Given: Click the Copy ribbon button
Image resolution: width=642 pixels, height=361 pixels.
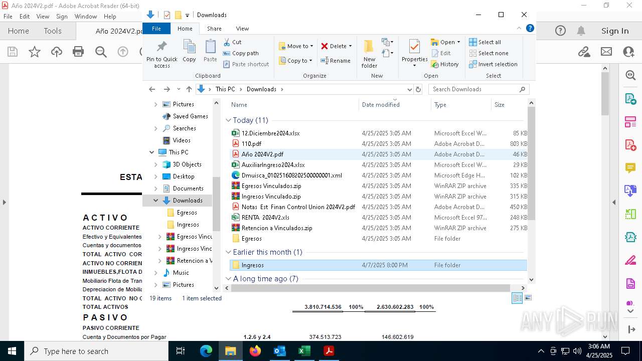Looking at the screenshot, I should click(x=189, y=51).
